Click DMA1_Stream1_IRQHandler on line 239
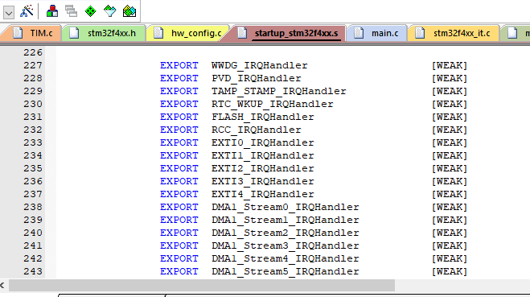 pos(286,220)
